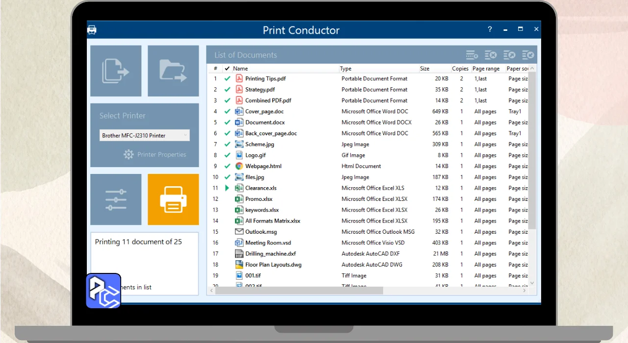Click the vertical scrollbar thumb
This screenshot has width=628, height=343.
pyautogui.click(x=532, y=151)
